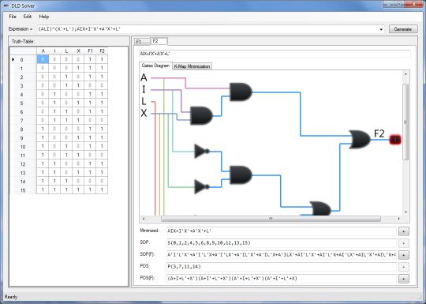Click the Generate button

point(403,29)
